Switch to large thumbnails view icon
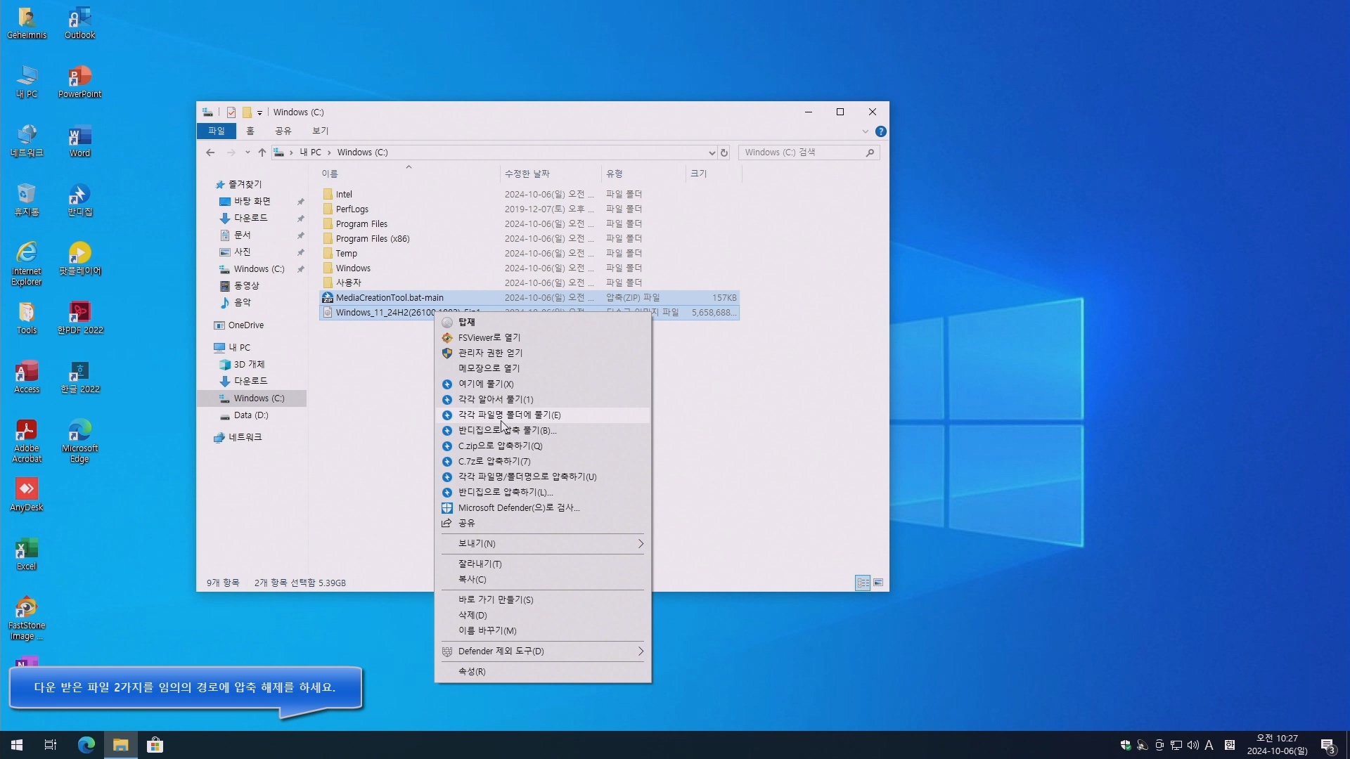The image size is (1350, 759). (878, 583)
